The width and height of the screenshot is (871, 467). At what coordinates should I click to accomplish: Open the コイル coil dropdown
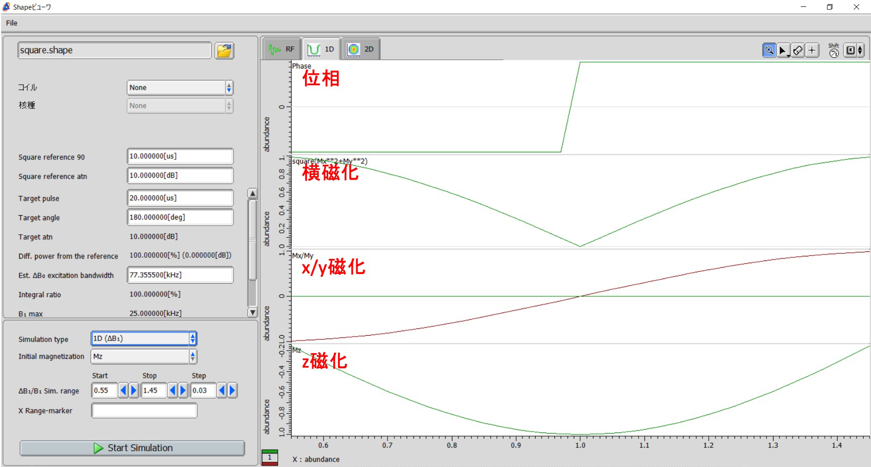180,88
